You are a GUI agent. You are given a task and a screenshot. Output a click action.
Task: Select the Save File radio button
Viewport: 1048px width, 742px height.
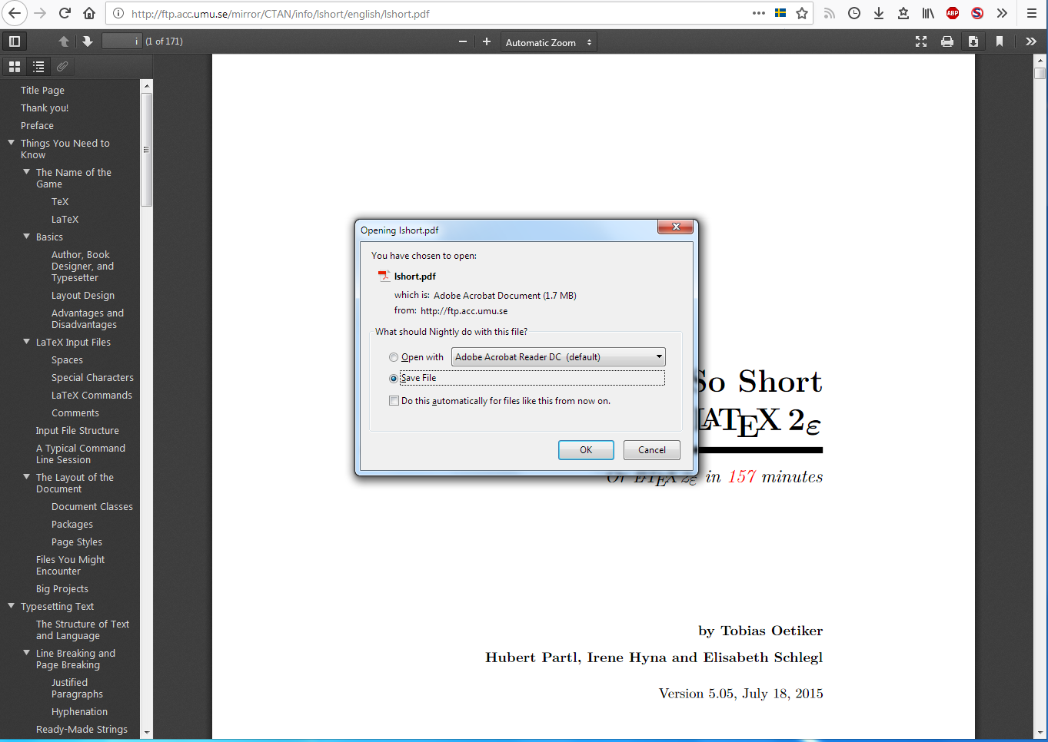coord(394,378)
